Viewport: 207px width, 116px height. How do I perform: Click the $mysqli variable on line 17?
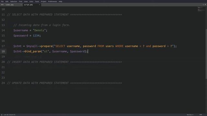pyautogui.click(x=32, y=46)
